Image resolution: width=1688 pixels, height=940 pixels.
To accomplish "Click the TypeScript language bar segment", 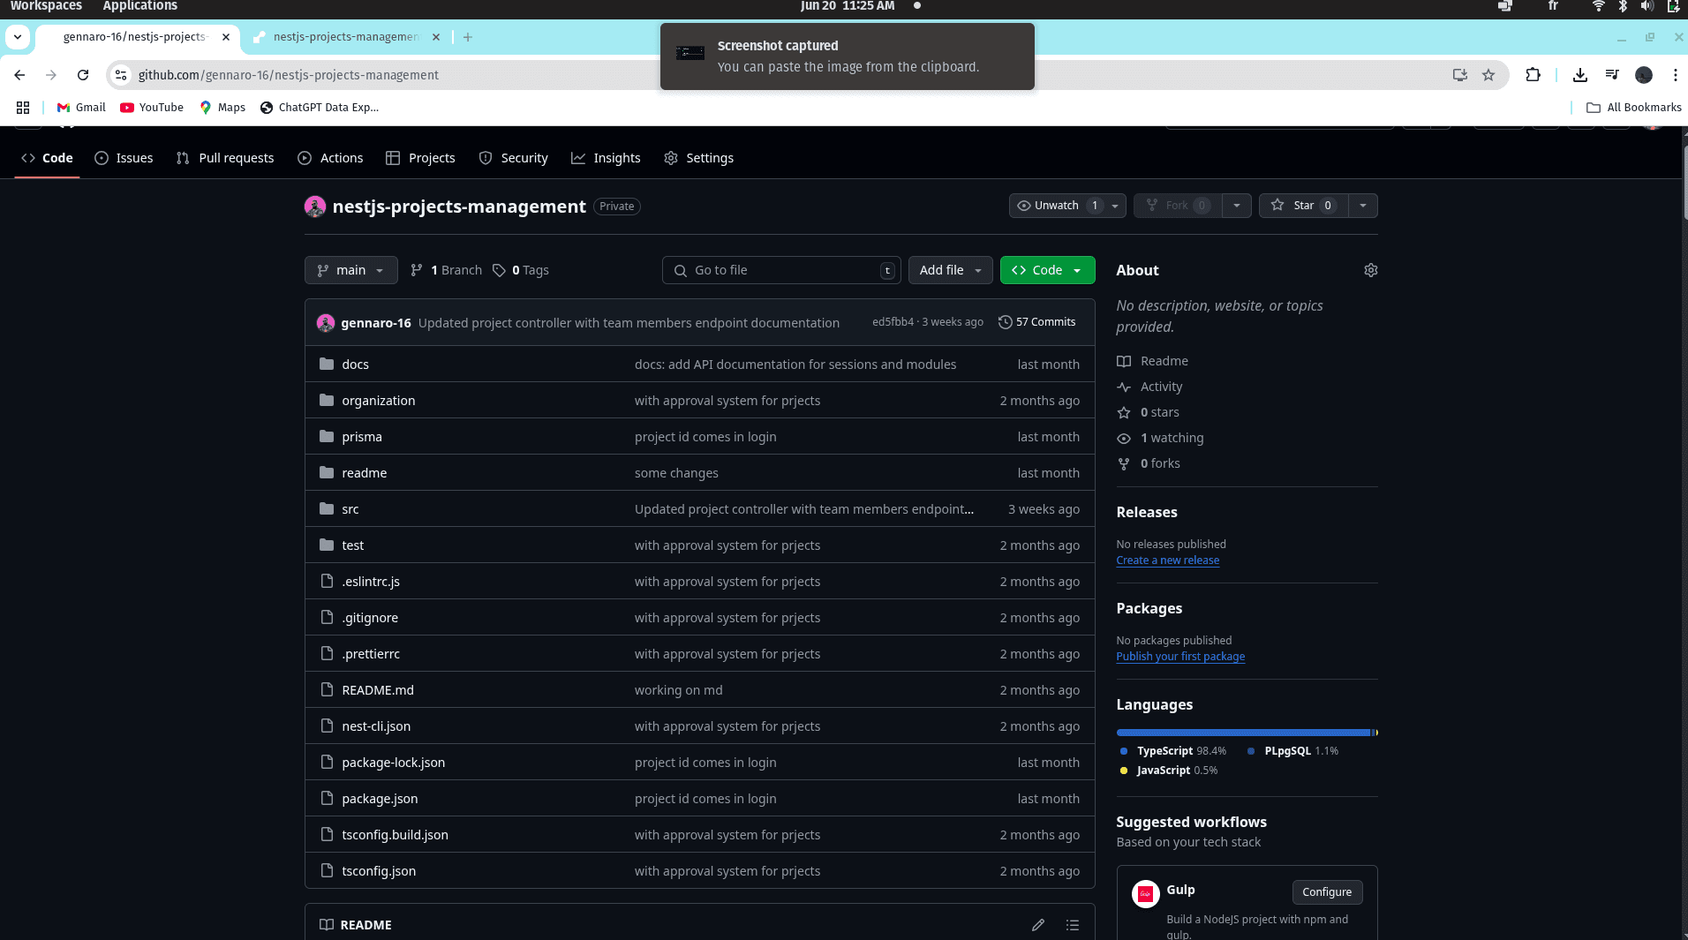I will (1243, 733).
